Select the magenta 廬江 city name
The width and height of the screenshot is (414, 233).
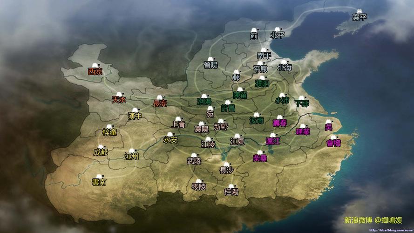pyautogui.click(x=273, y=141)
